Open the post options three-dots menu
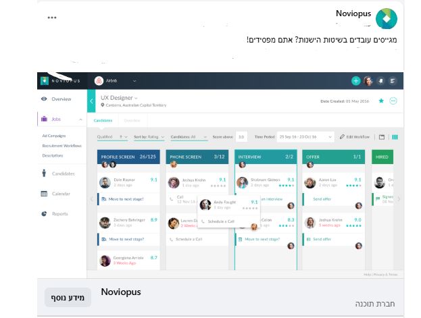421x318 pixels. 52,18
